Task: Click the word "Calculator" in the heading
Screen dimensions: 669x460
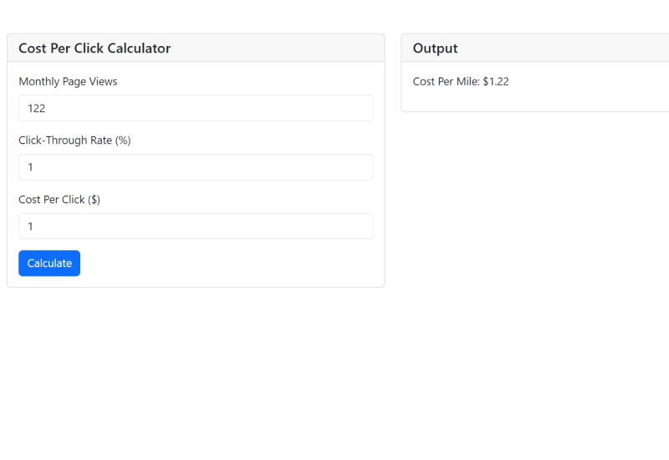Action: click(139, 49)
